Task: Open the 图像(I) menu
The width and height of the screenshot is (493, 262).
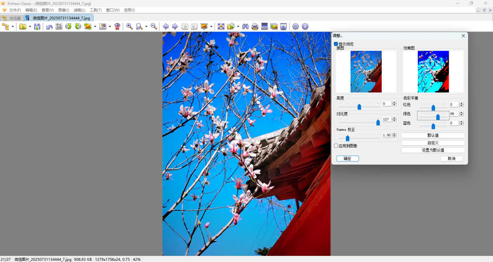Action: (64, 10)
